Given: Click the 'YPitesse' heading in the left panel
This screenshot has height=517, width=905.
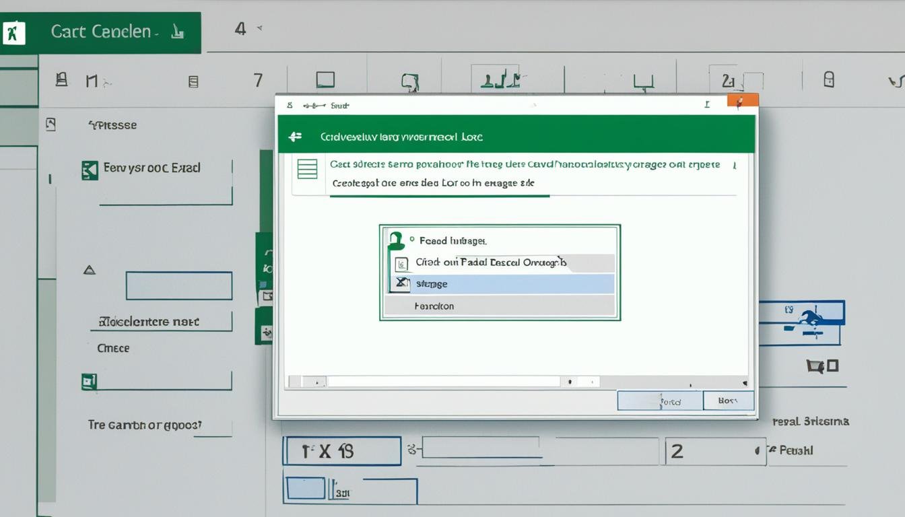Looking at the screenshot, I should point(112,125).
